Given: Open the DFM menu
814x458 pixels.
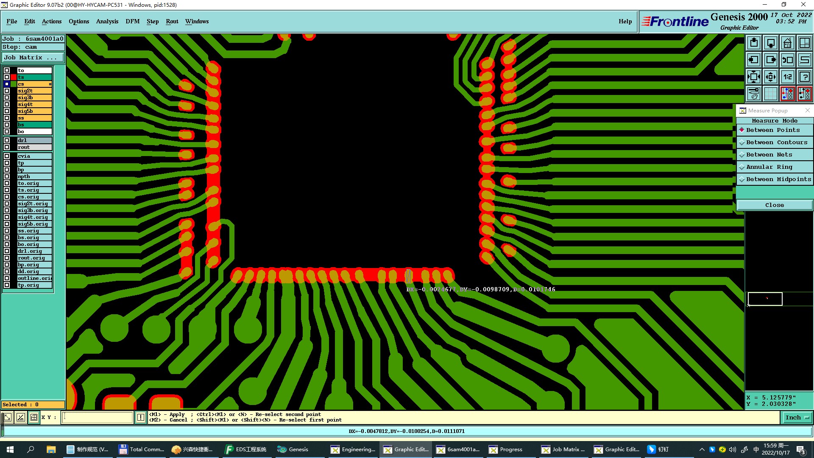Looking at the screenshot, I should coord(132,21).
